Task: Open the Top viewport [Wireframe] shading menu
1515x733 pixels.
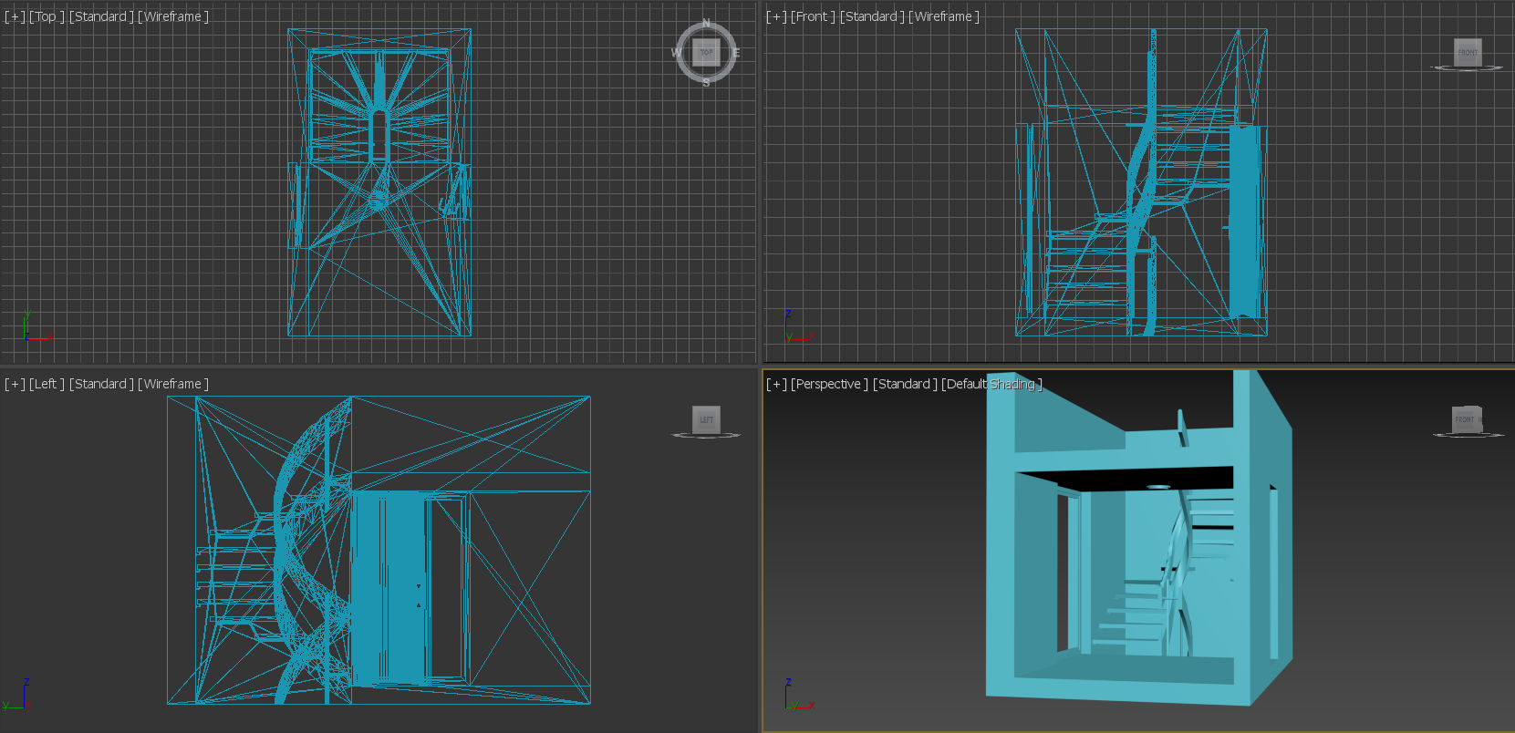Action: pyautogui.click(x=173, y=16)
